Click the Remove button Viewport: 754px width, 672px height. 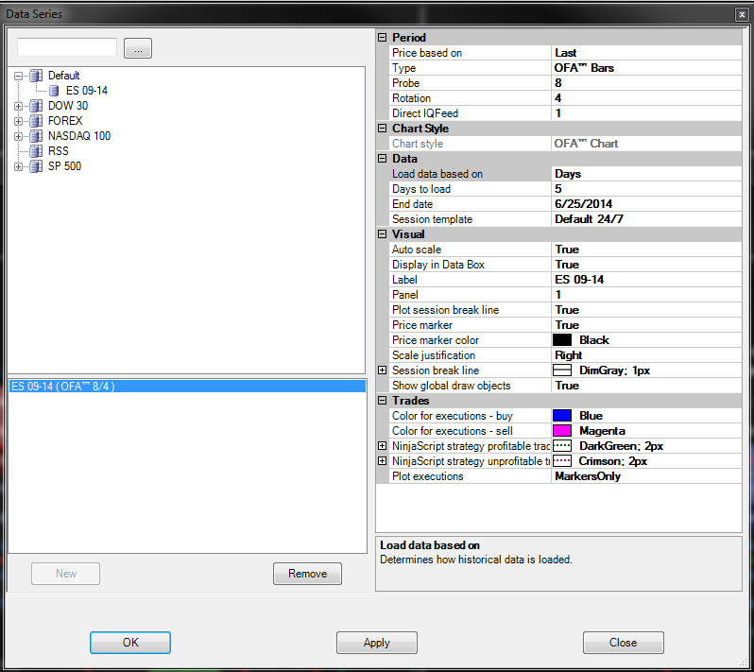coord(307,574)
